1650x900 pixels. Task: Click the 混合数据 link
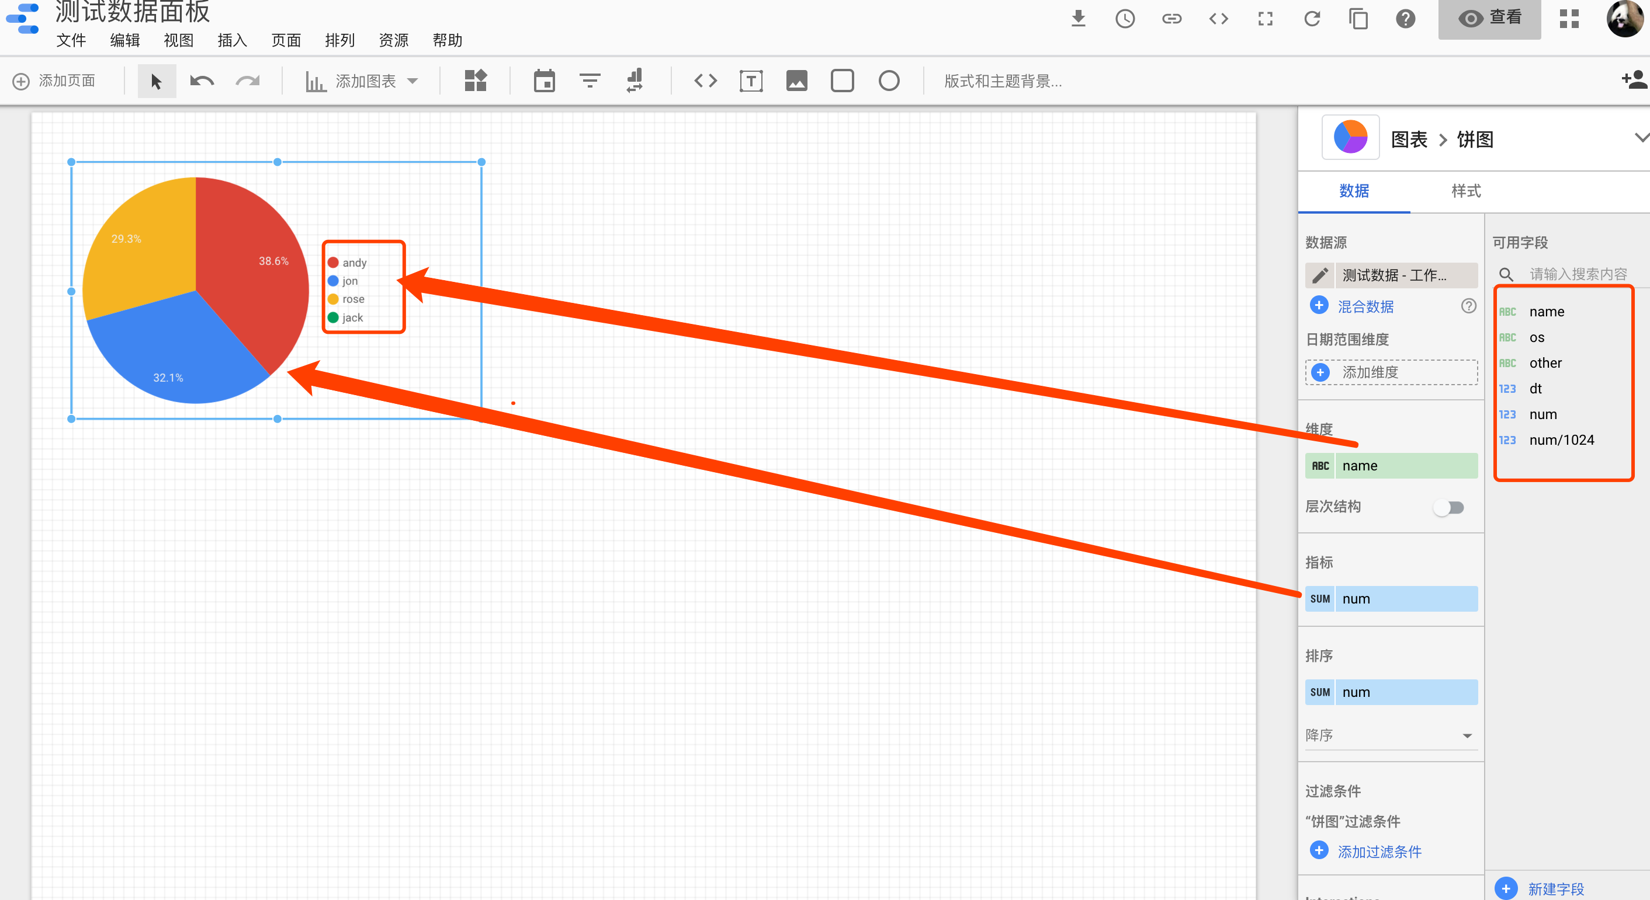click(x=1365, y=306)
